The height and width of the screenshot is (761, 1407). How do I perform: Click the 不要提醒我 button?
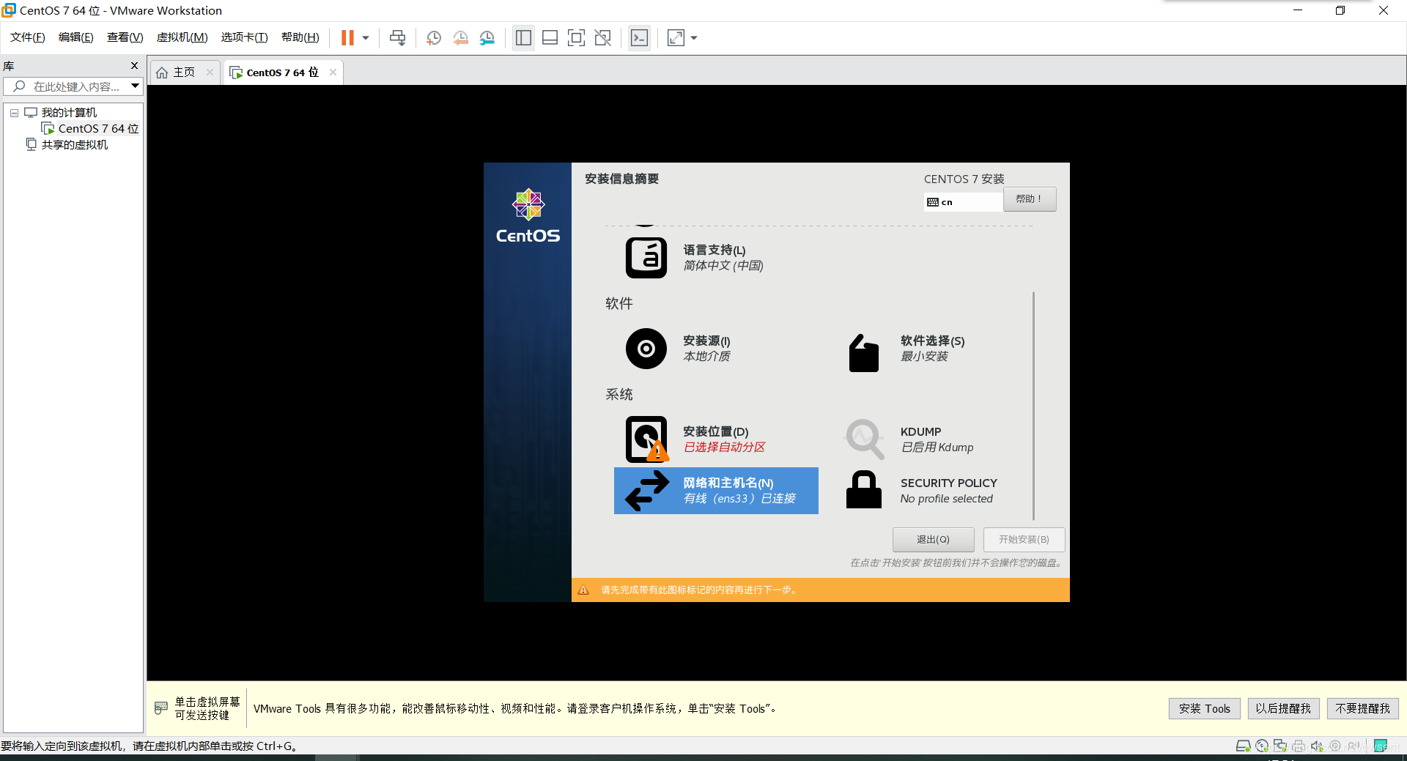point(1362,708)
